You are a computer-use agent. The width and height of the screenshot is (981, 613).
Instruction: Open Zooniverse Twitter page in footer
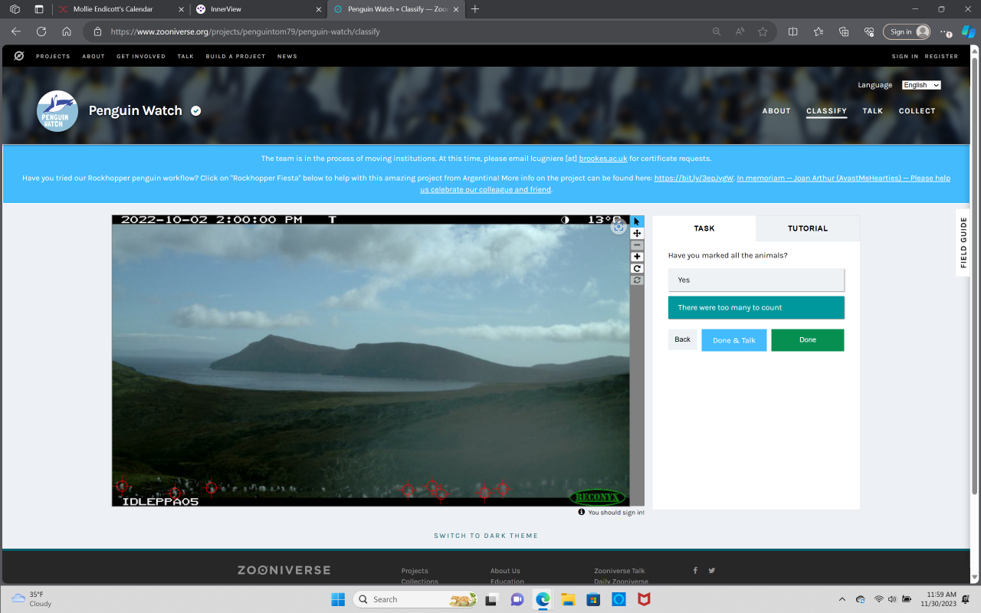tap(712, 570)
